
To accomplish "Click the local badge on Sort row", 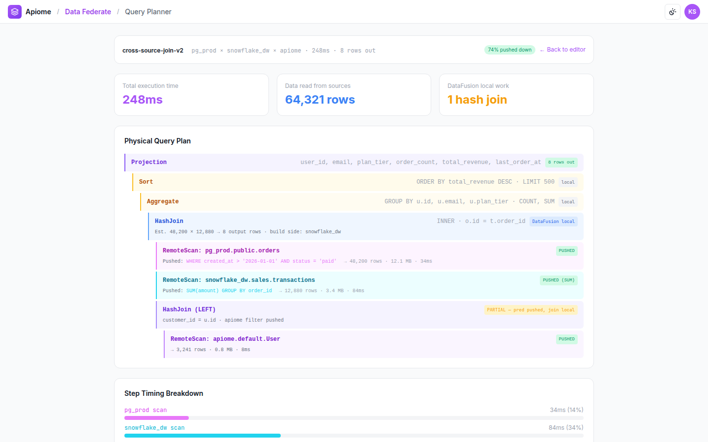I will (x=568, y=182).
